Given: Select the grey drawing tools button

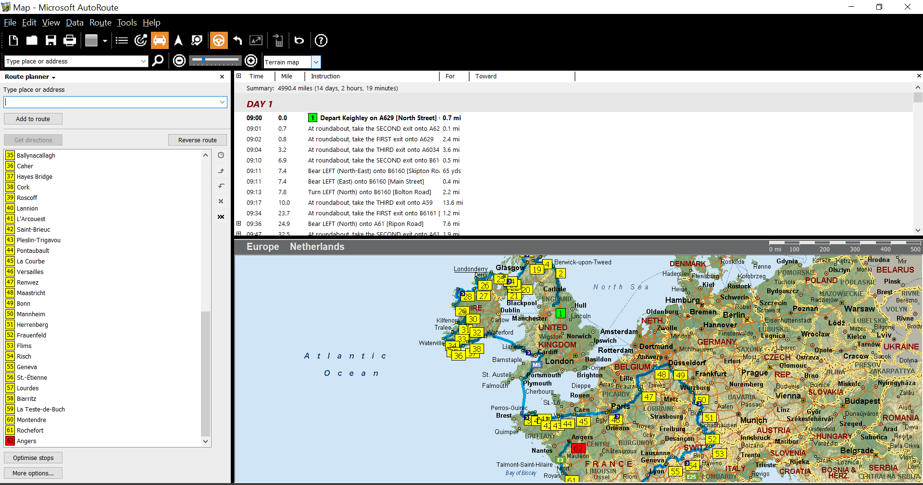Looking at the screenshot, I should coord(91,40).
